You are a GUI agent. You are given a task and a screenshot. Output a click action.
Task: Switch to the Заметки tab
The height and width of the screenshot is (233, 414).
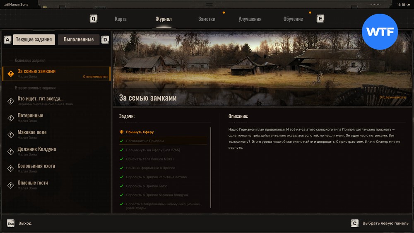pyautogui.click(x=207, y=19)
